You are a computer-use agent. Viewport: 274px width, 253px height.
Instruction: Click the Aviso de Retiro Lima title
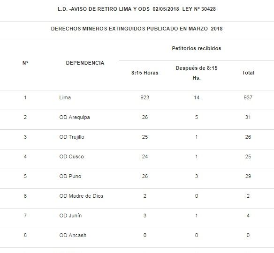point(137,9)
